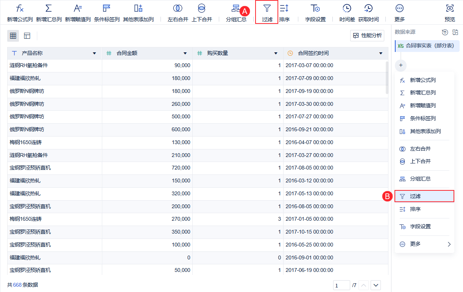Viewport: 463px width, 292px height.
Task: Click the 新增赋值列 toolbar icon
Action: pyautogui.click(x=78, y=8)
